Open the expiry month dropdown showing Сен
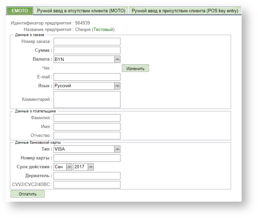 pyautogui.click(x=63, y=167)
